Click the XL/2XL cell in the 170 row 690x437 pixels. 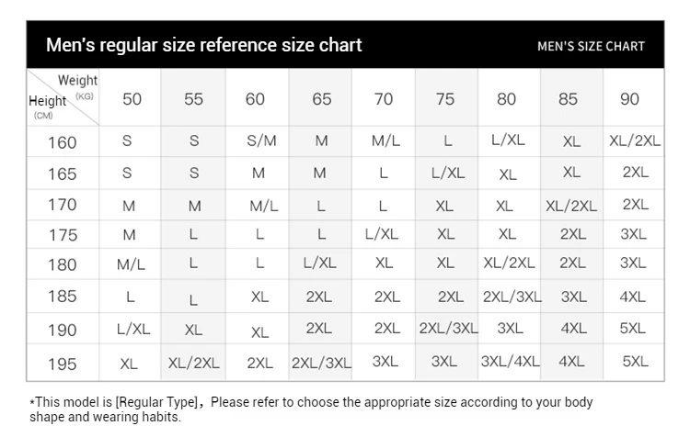tap(571, 206)
